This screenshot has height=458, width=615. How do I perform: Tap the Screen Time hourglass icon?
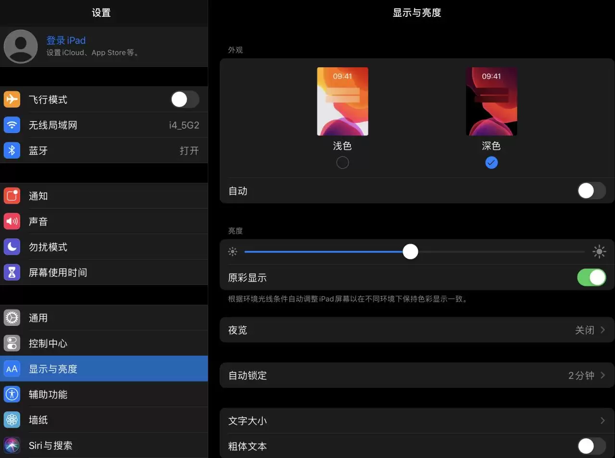click(12, 272)
